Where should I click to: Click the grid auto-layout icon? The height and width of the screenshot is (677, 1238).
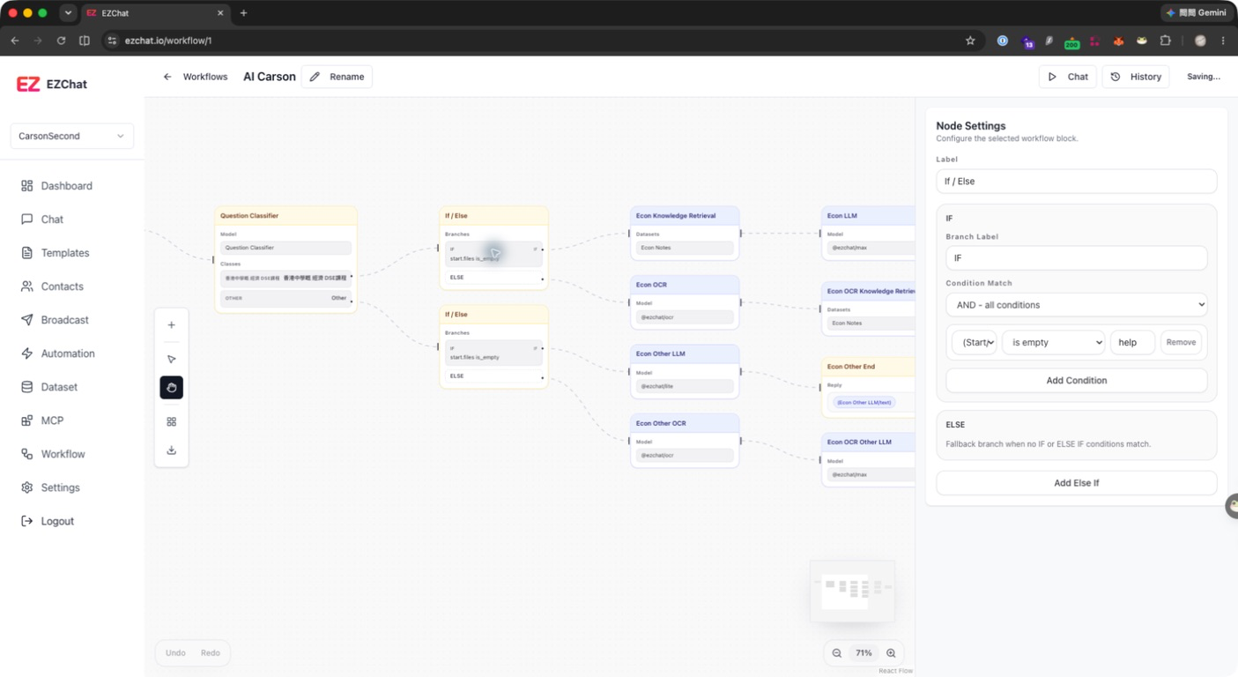(172, 421)
